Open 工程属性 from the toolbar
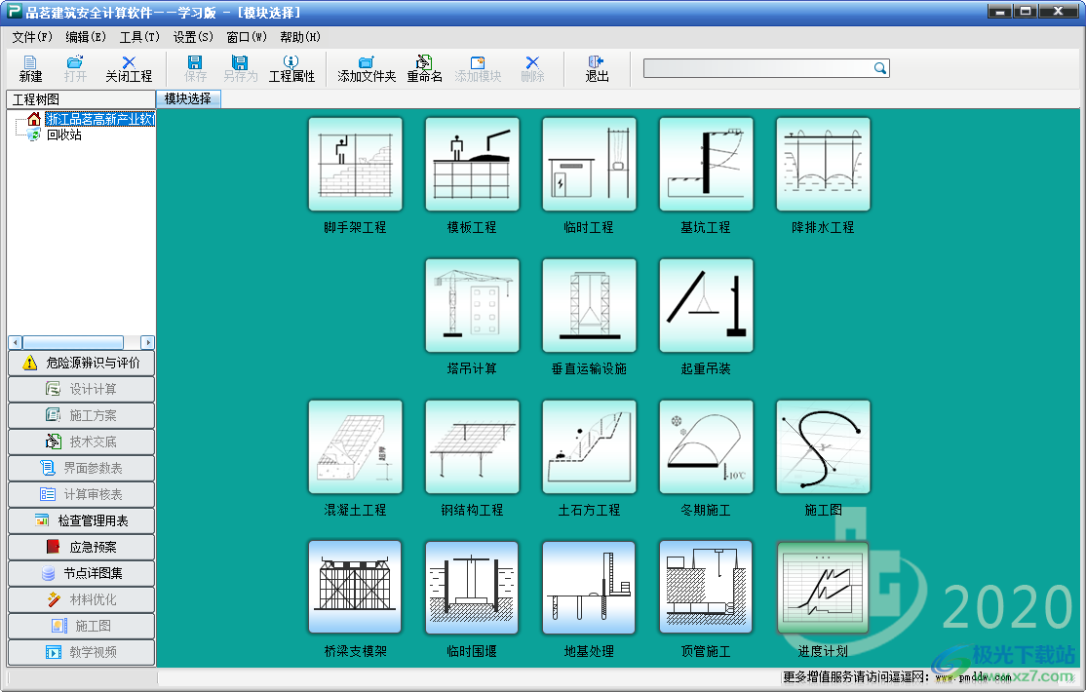 [291, 68]
